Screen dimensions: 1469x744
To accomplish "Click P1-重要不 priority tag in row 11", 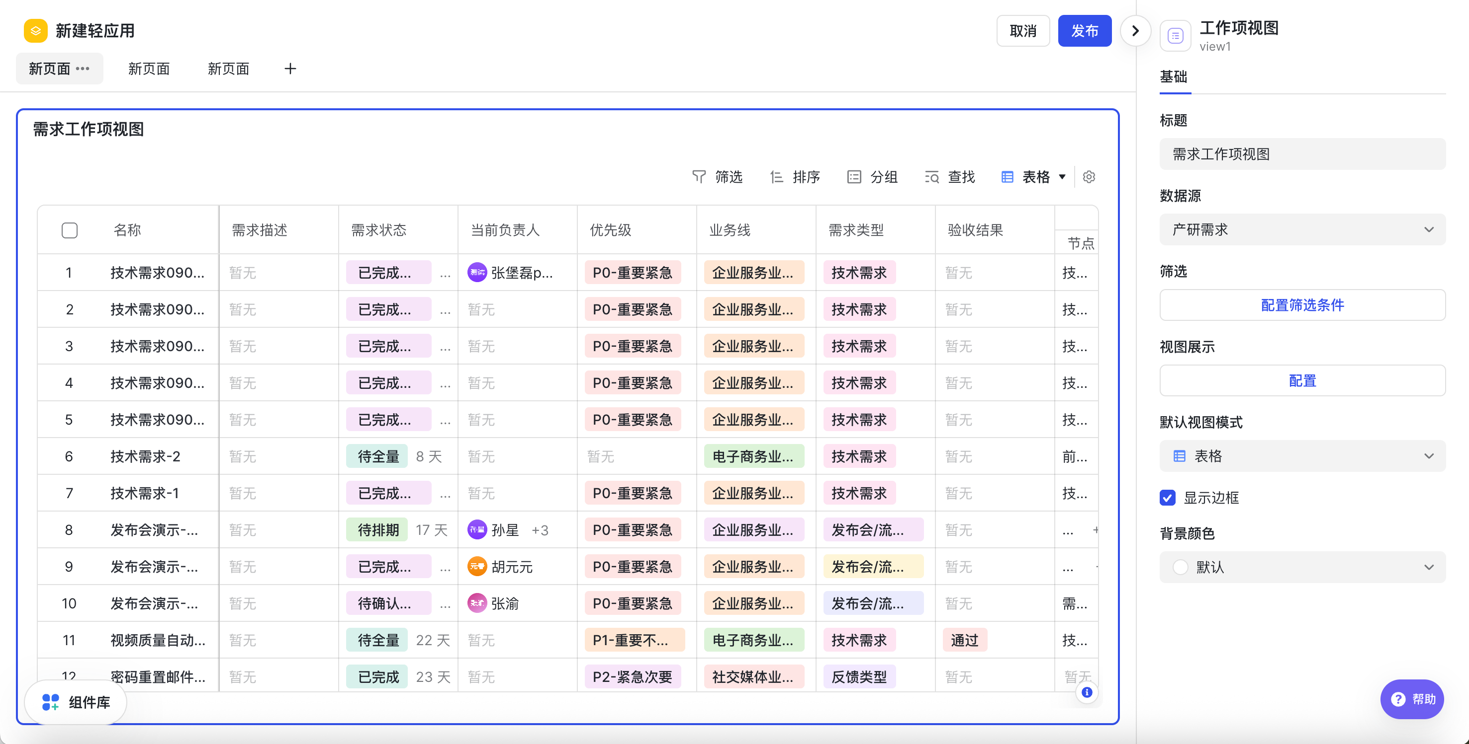I will [x=635, y=640].
